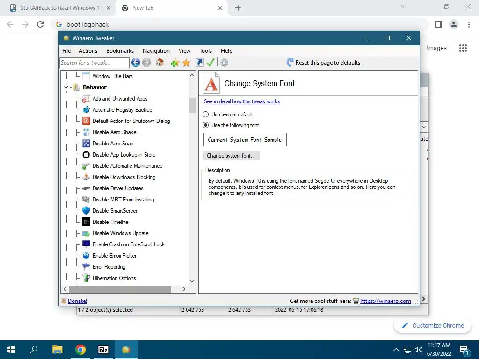Select Disable Automatic Maintenance tree item

pos(127,166)
